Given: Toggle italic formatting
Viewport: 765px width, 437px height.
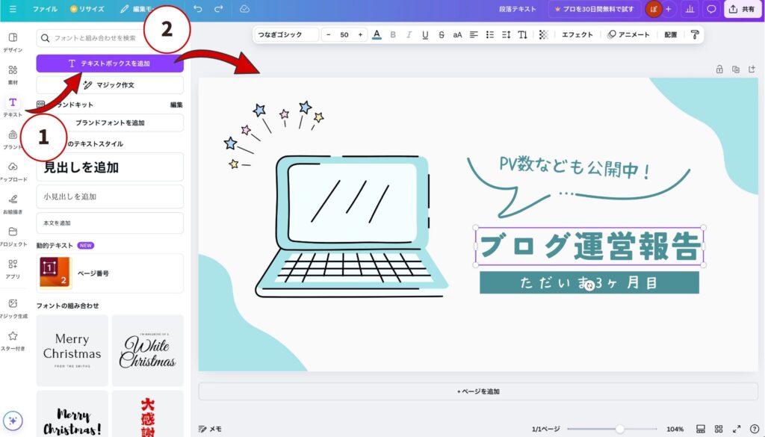Looking at the screenshot, I should click(x=409, y=34).
